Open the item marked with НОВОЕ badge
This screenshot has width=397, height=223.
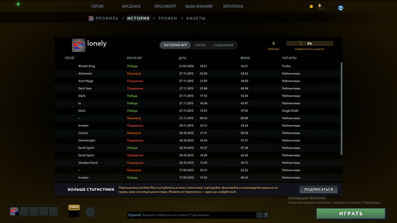74,211
